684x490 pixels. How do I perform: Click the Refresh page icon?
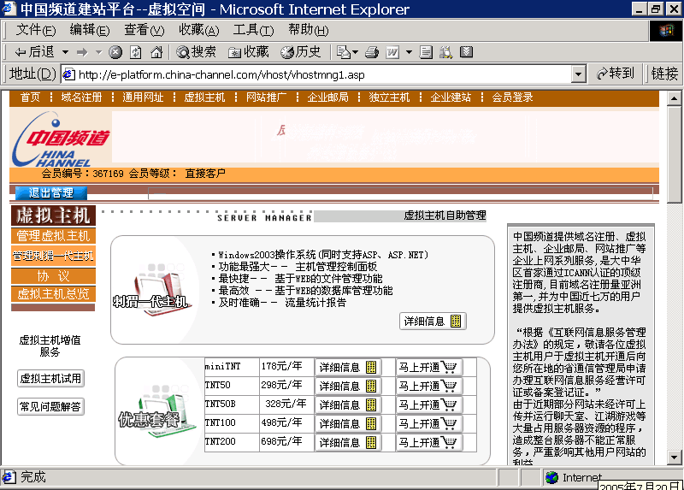136,52
